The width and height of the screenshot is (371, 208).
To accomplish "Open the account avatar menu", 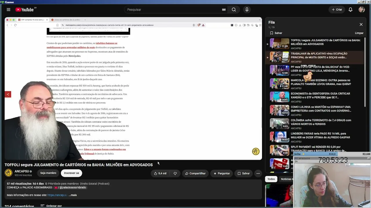I will tap(361, 10).
